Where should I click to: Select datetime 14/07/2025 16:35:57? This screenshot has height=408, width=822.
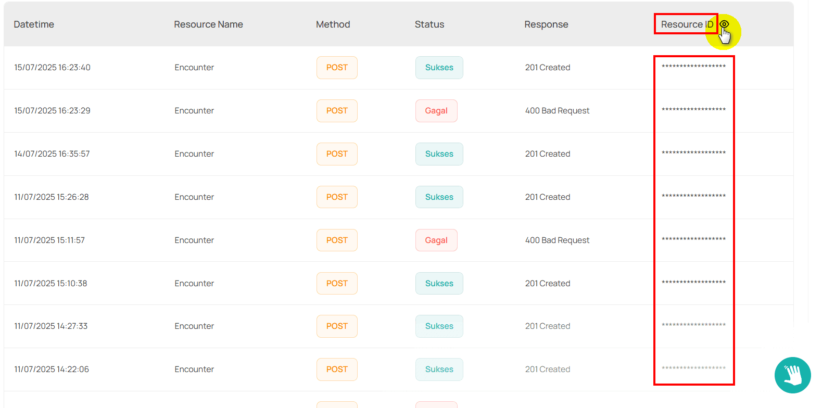52,154
